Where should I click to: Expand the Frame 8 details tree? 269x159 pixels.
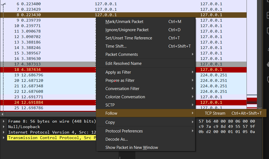3,121
